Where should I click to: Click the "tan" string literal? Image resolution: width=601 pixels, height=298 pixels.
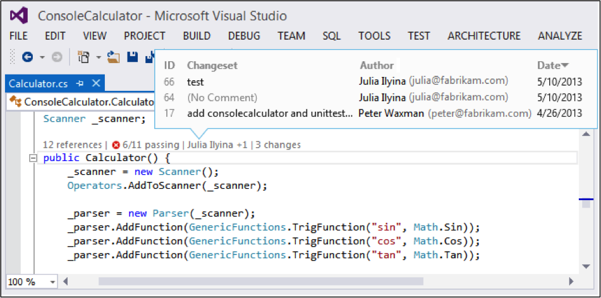[x=386, y=254]
